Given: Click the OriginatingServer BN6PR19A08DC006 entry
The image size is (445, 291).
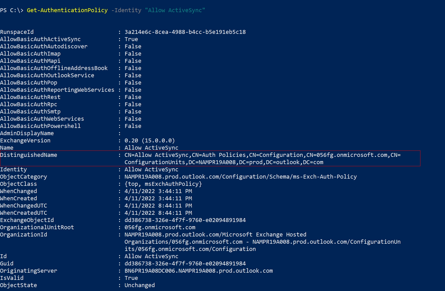Looking at the screenshot, I should pyautogui.click(x=198, y=271).
